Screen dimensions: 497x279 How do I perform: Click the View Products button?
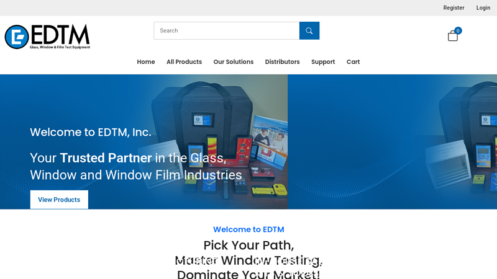[x=59, y=200]
